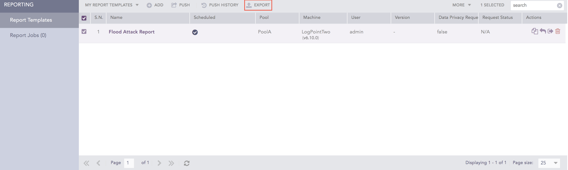
Task: Click the reply arrow icon in Actions
Action: [542, 31]
